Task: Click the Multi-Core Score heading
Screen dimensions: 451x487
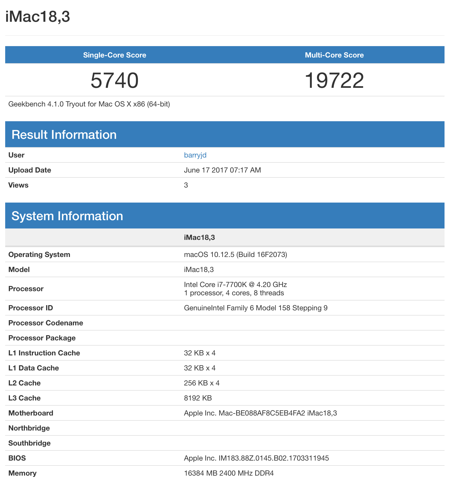Action: tap(334, 55)
